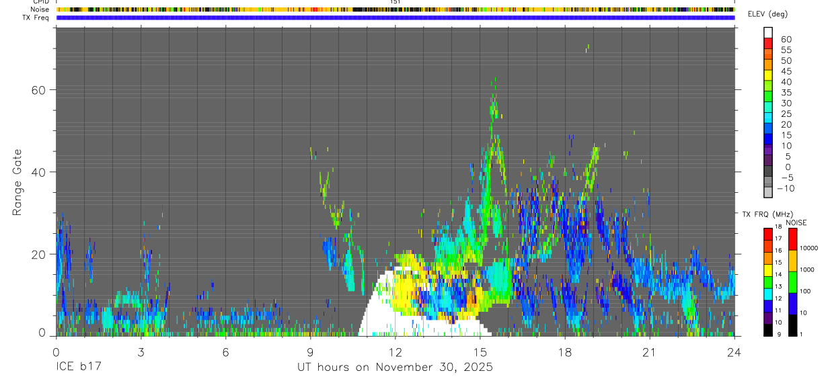826x381 pixels.
Task: Click the "12" label on the TX FRQ scale
Action: coord(778,298)
